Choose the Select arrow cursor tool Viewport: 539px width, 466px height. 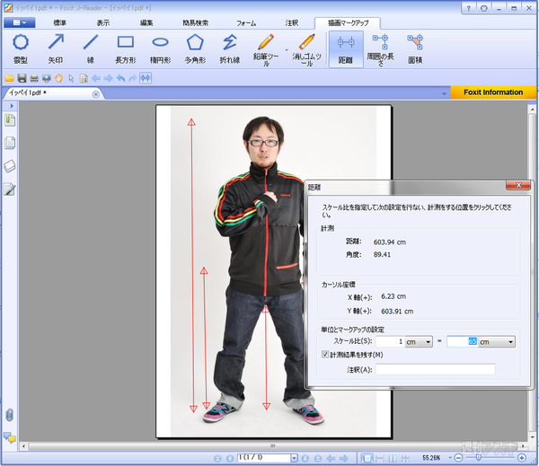tap(71, 78)
